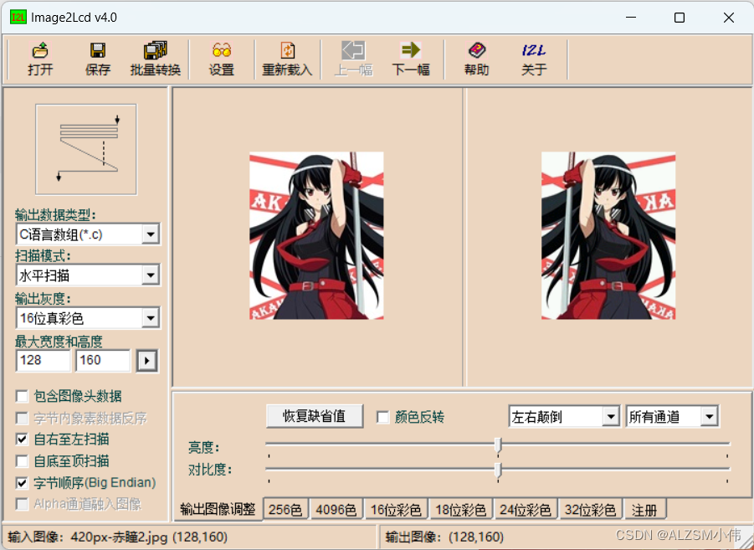Open 设置 settings with glasses icon
The width and height of the screenshot is (754, 550).
[221, 59]
